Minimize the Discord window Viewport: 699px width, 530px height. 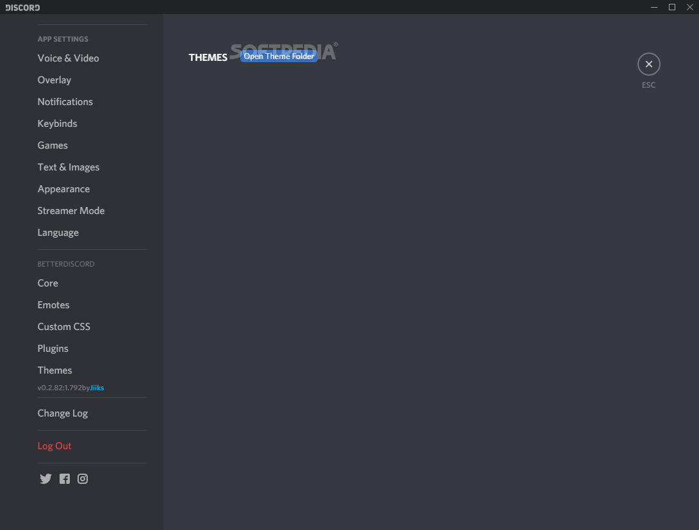click(x=654, y=7)
